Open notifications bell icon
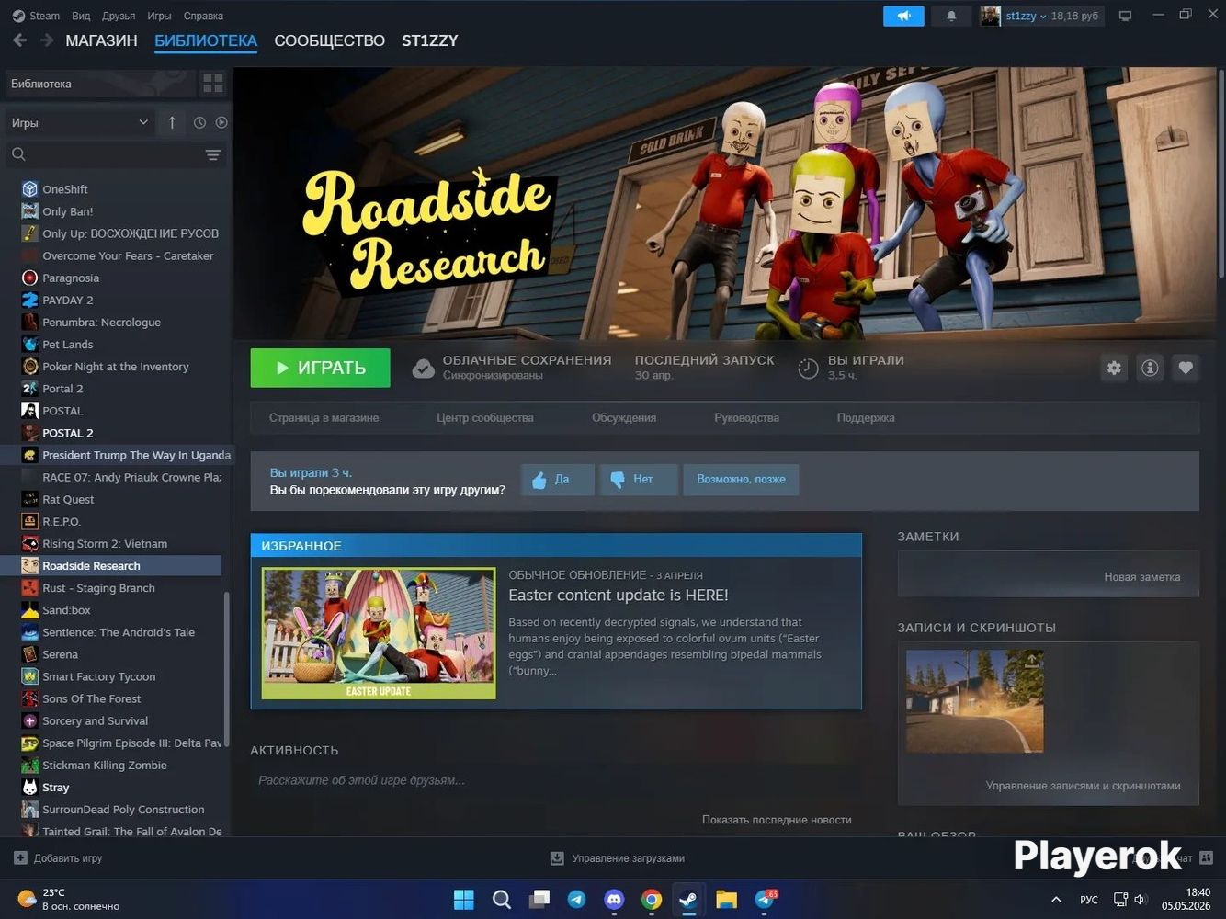This screenshot has height=919, width=1226. pos(951,16)
